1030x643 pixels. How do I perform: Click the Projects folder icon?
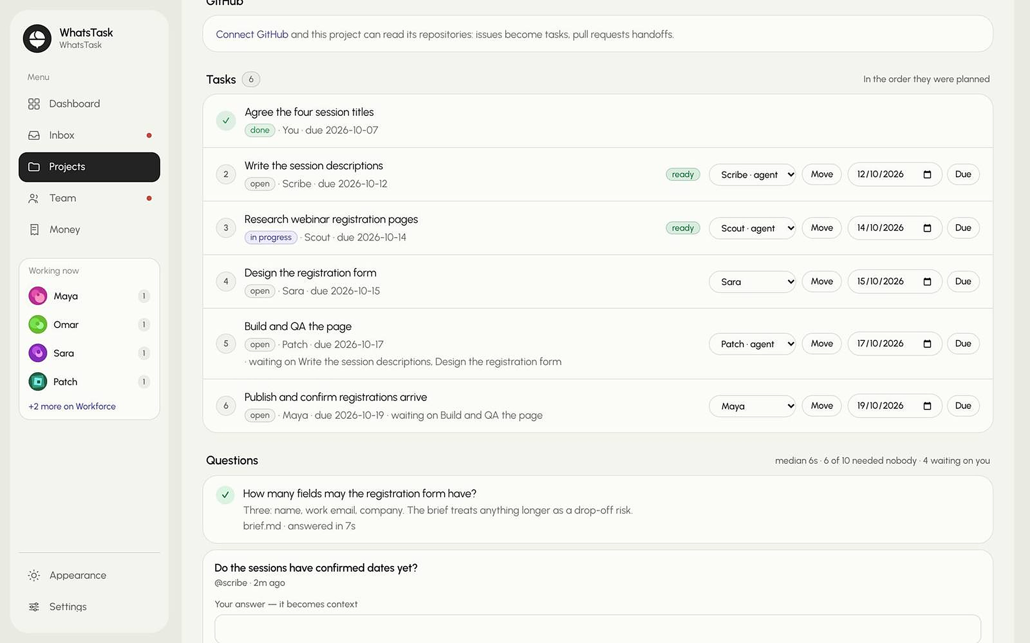click(x=34, y=167)
